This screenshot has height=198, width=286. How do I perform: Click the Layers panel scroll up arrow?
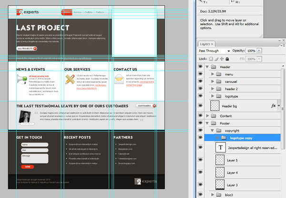pos(283,66)
